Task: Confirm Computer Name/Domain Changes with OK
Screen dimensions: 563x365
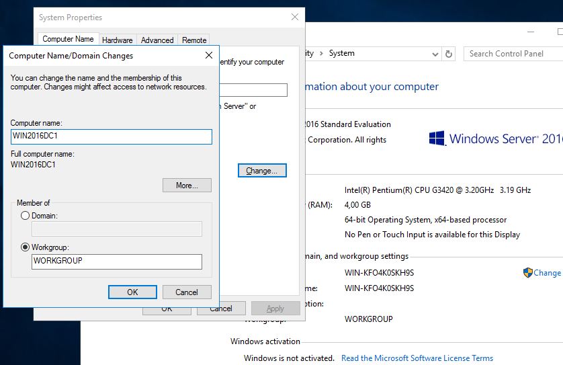Action: pos(132,292)
